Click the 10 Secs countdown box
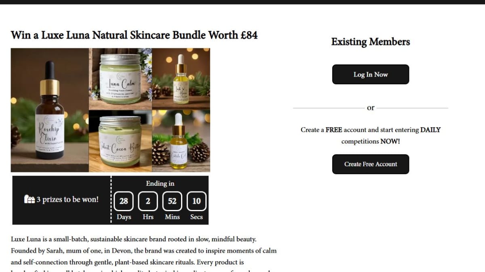Viewport: 485px width, 272px height. click(x=196, y=201)
